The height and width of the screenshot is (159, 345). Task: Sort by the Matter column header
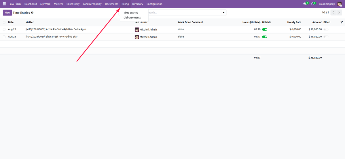click(x=29, y=22)
